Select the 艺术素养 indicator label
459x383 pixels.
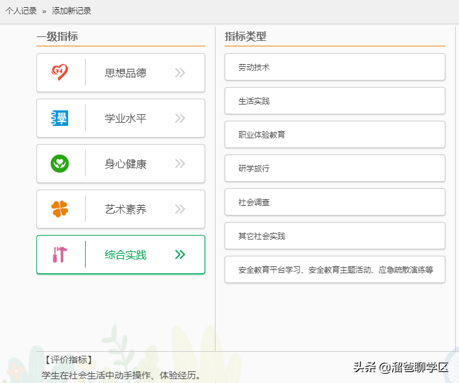pos(125,209)
